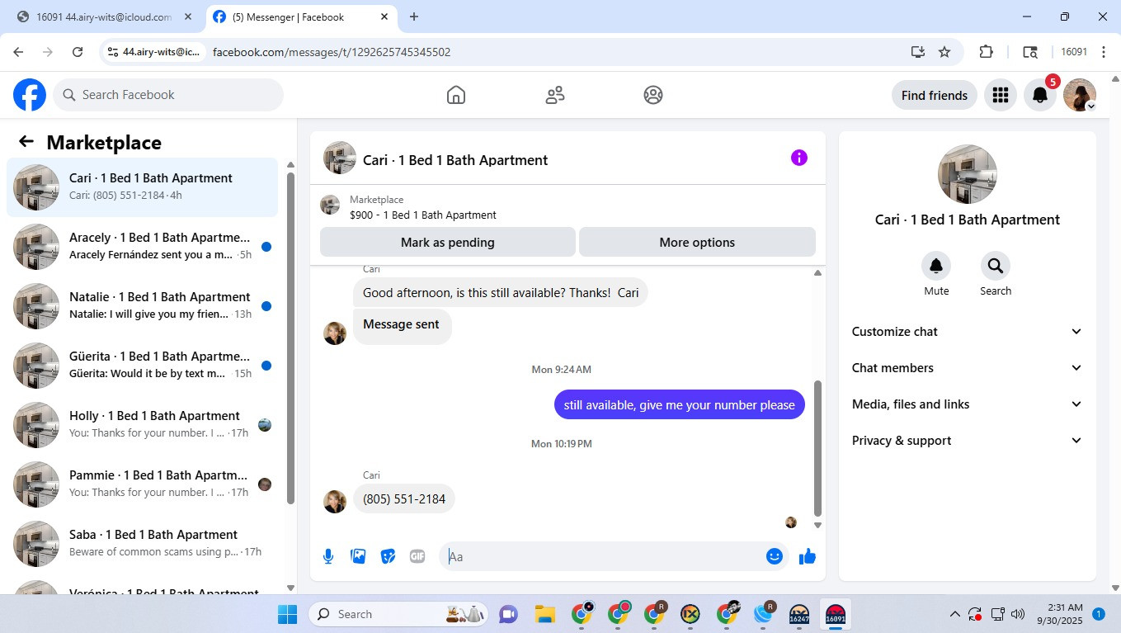Send a voice clip using microphone icon
The height and width of the screenshot is (633, 1121).
pyautogui.click(x=328, y=556)
